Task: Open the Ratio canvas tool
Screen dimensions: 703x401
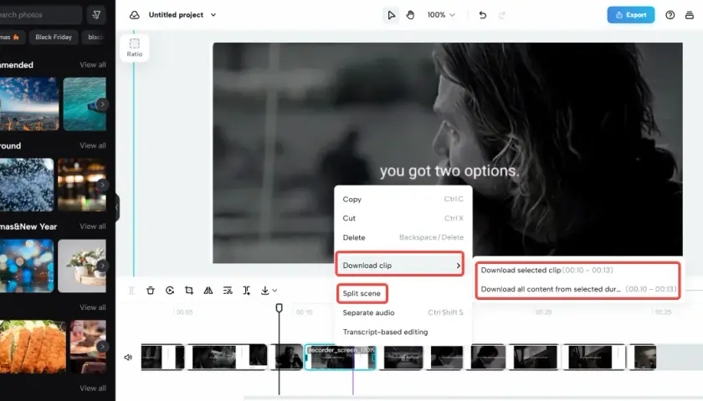Action: [x=135, y=48]
